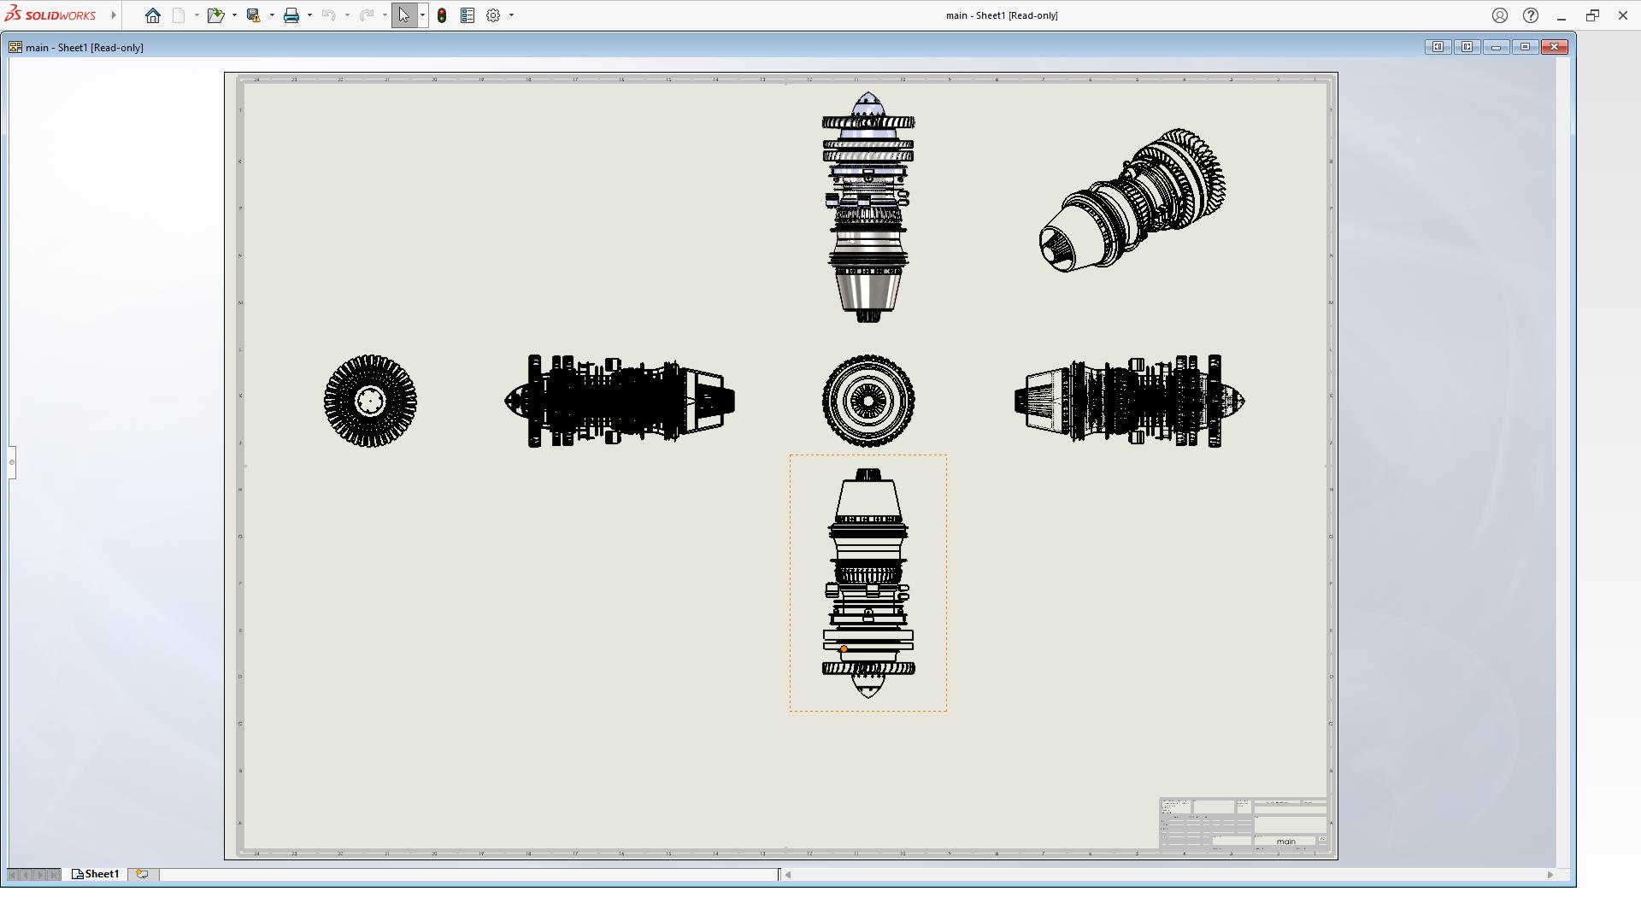Click the horizontal scrollbar right arrow

(1550, 874)
